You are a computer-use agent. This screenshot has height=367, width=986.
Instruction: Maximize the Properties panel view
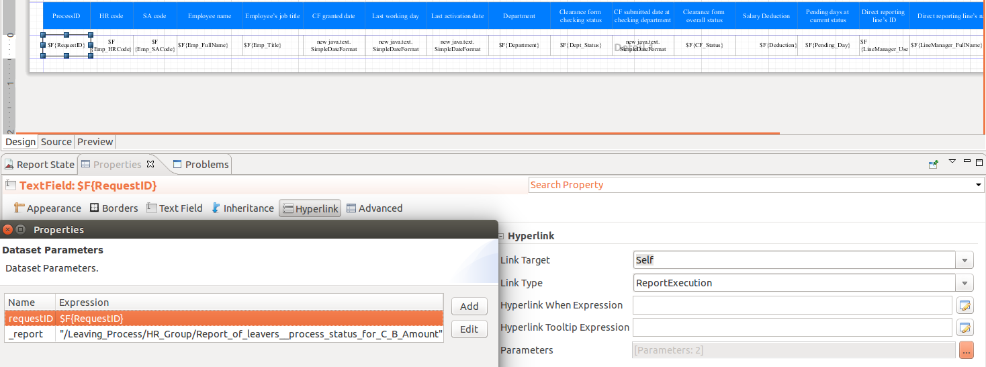point(979,162)
